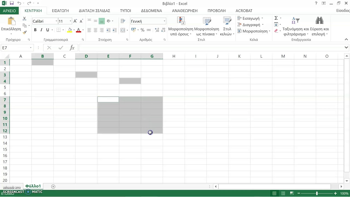Expand the Μορφοποίηση cells dropdown
The image size is (350, 197).
(269, 31)
